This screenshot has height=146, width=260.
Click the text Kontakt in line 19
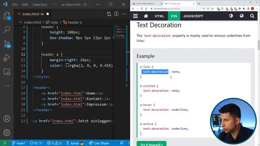coord(94,99)
